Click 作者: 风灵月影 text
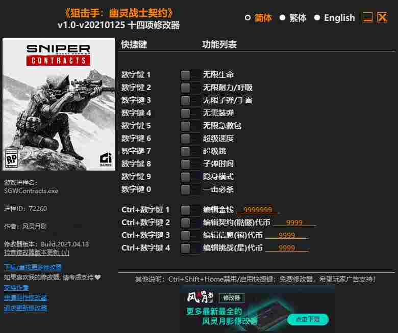398x333 pixels. [x=25, y=227]
